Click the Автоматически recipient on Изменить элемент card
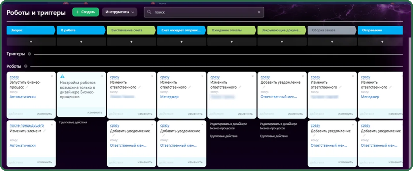Screen dimensions: 413x171 tap(22, 145)
